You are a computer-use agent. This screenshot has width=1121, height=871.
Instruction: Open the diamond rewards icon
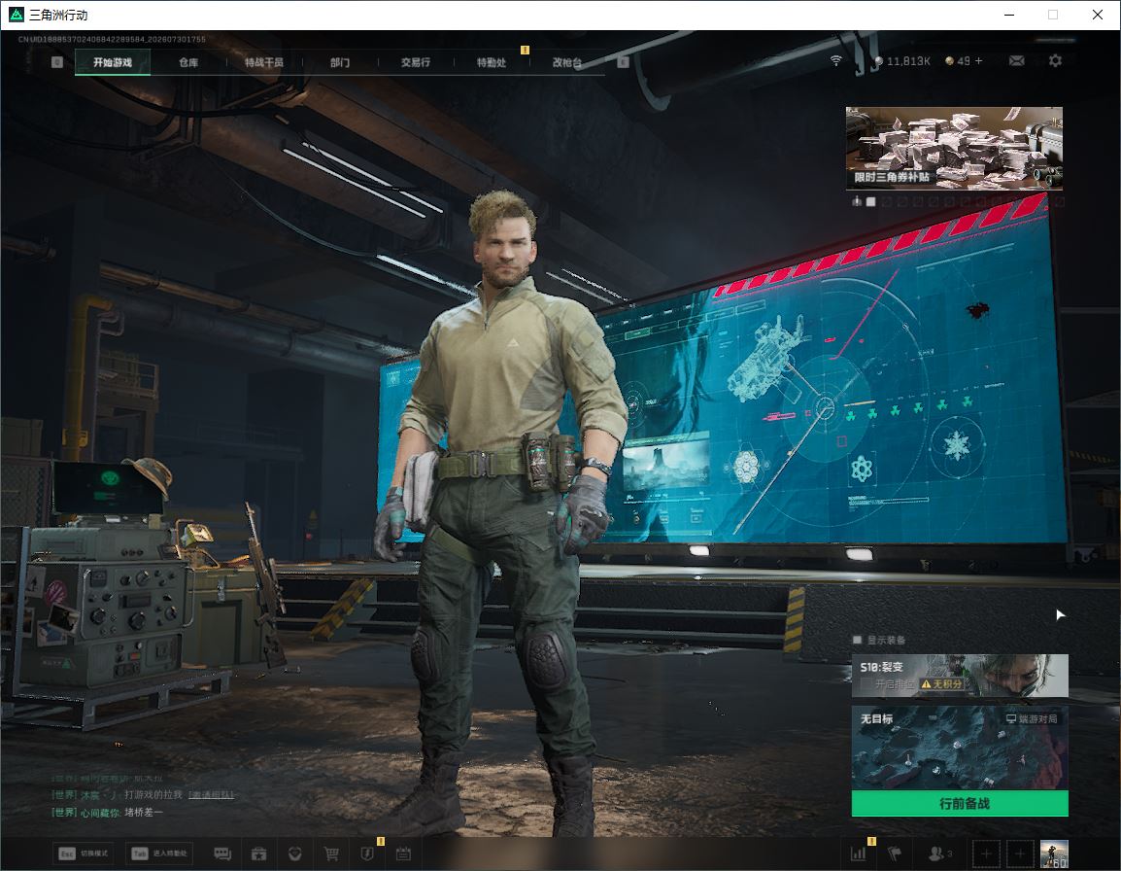tap(294, 854)
